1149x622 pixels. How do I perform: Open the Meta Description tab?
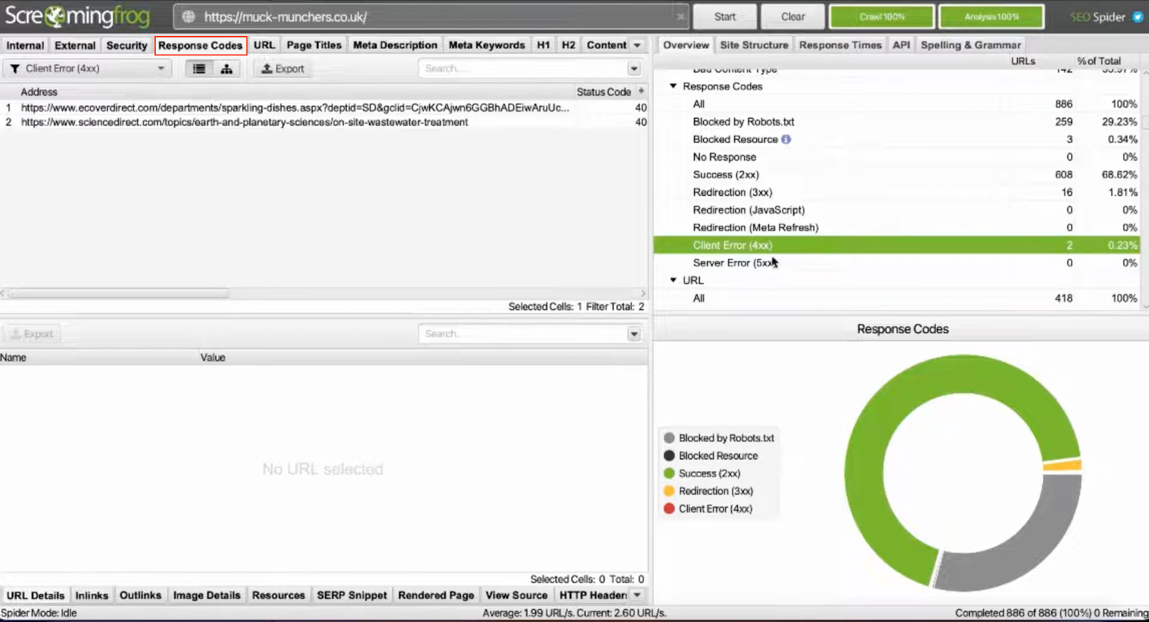coord(395,46)
